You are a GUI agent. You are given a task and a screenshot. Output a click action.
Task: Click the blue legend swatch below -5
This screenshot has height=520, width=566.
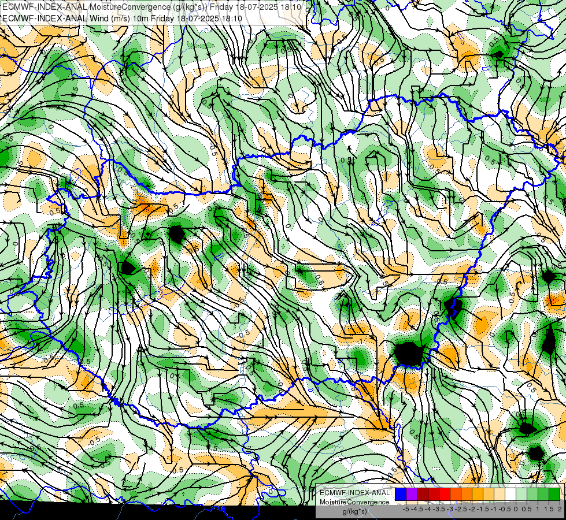401,494
